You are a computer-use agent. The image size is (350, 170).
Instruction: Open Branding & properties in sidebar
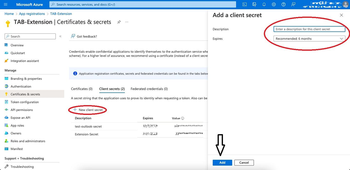pyautogui.click(x=26, y=79)
